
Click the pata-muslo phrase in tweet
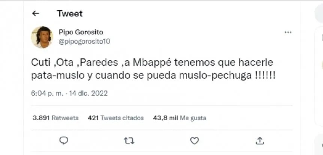click(x=58, y=76)
